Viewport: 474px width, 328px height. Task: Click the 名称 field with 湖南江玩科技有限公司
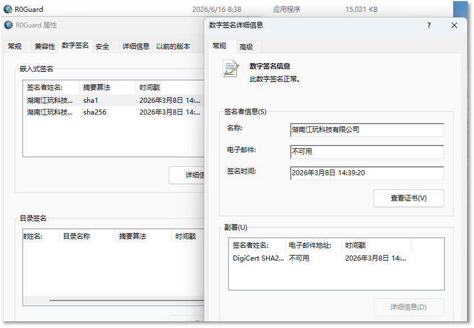point(367,130)
